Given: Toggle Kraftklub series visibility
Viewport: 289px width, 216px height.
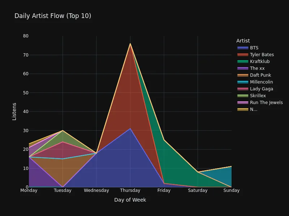Looking at the screenshot, I should pyautogui.click(x=254, y=61).
